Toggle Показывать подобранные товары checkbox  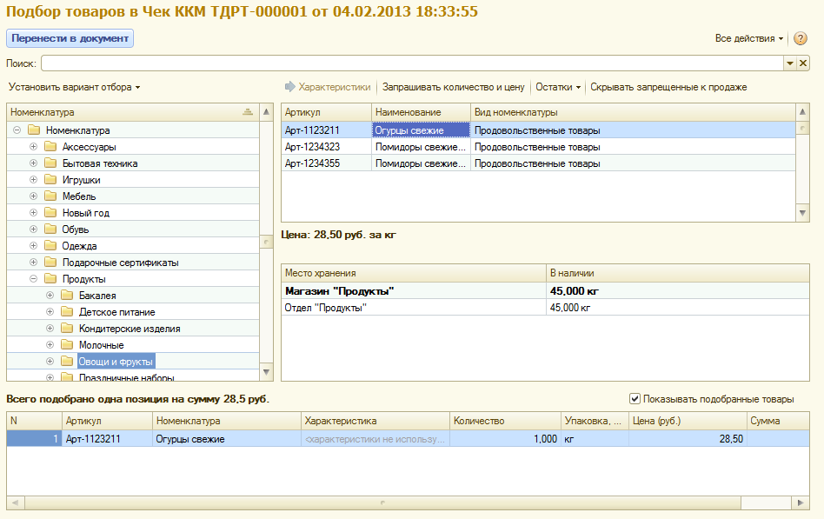[x=635, y=399]
